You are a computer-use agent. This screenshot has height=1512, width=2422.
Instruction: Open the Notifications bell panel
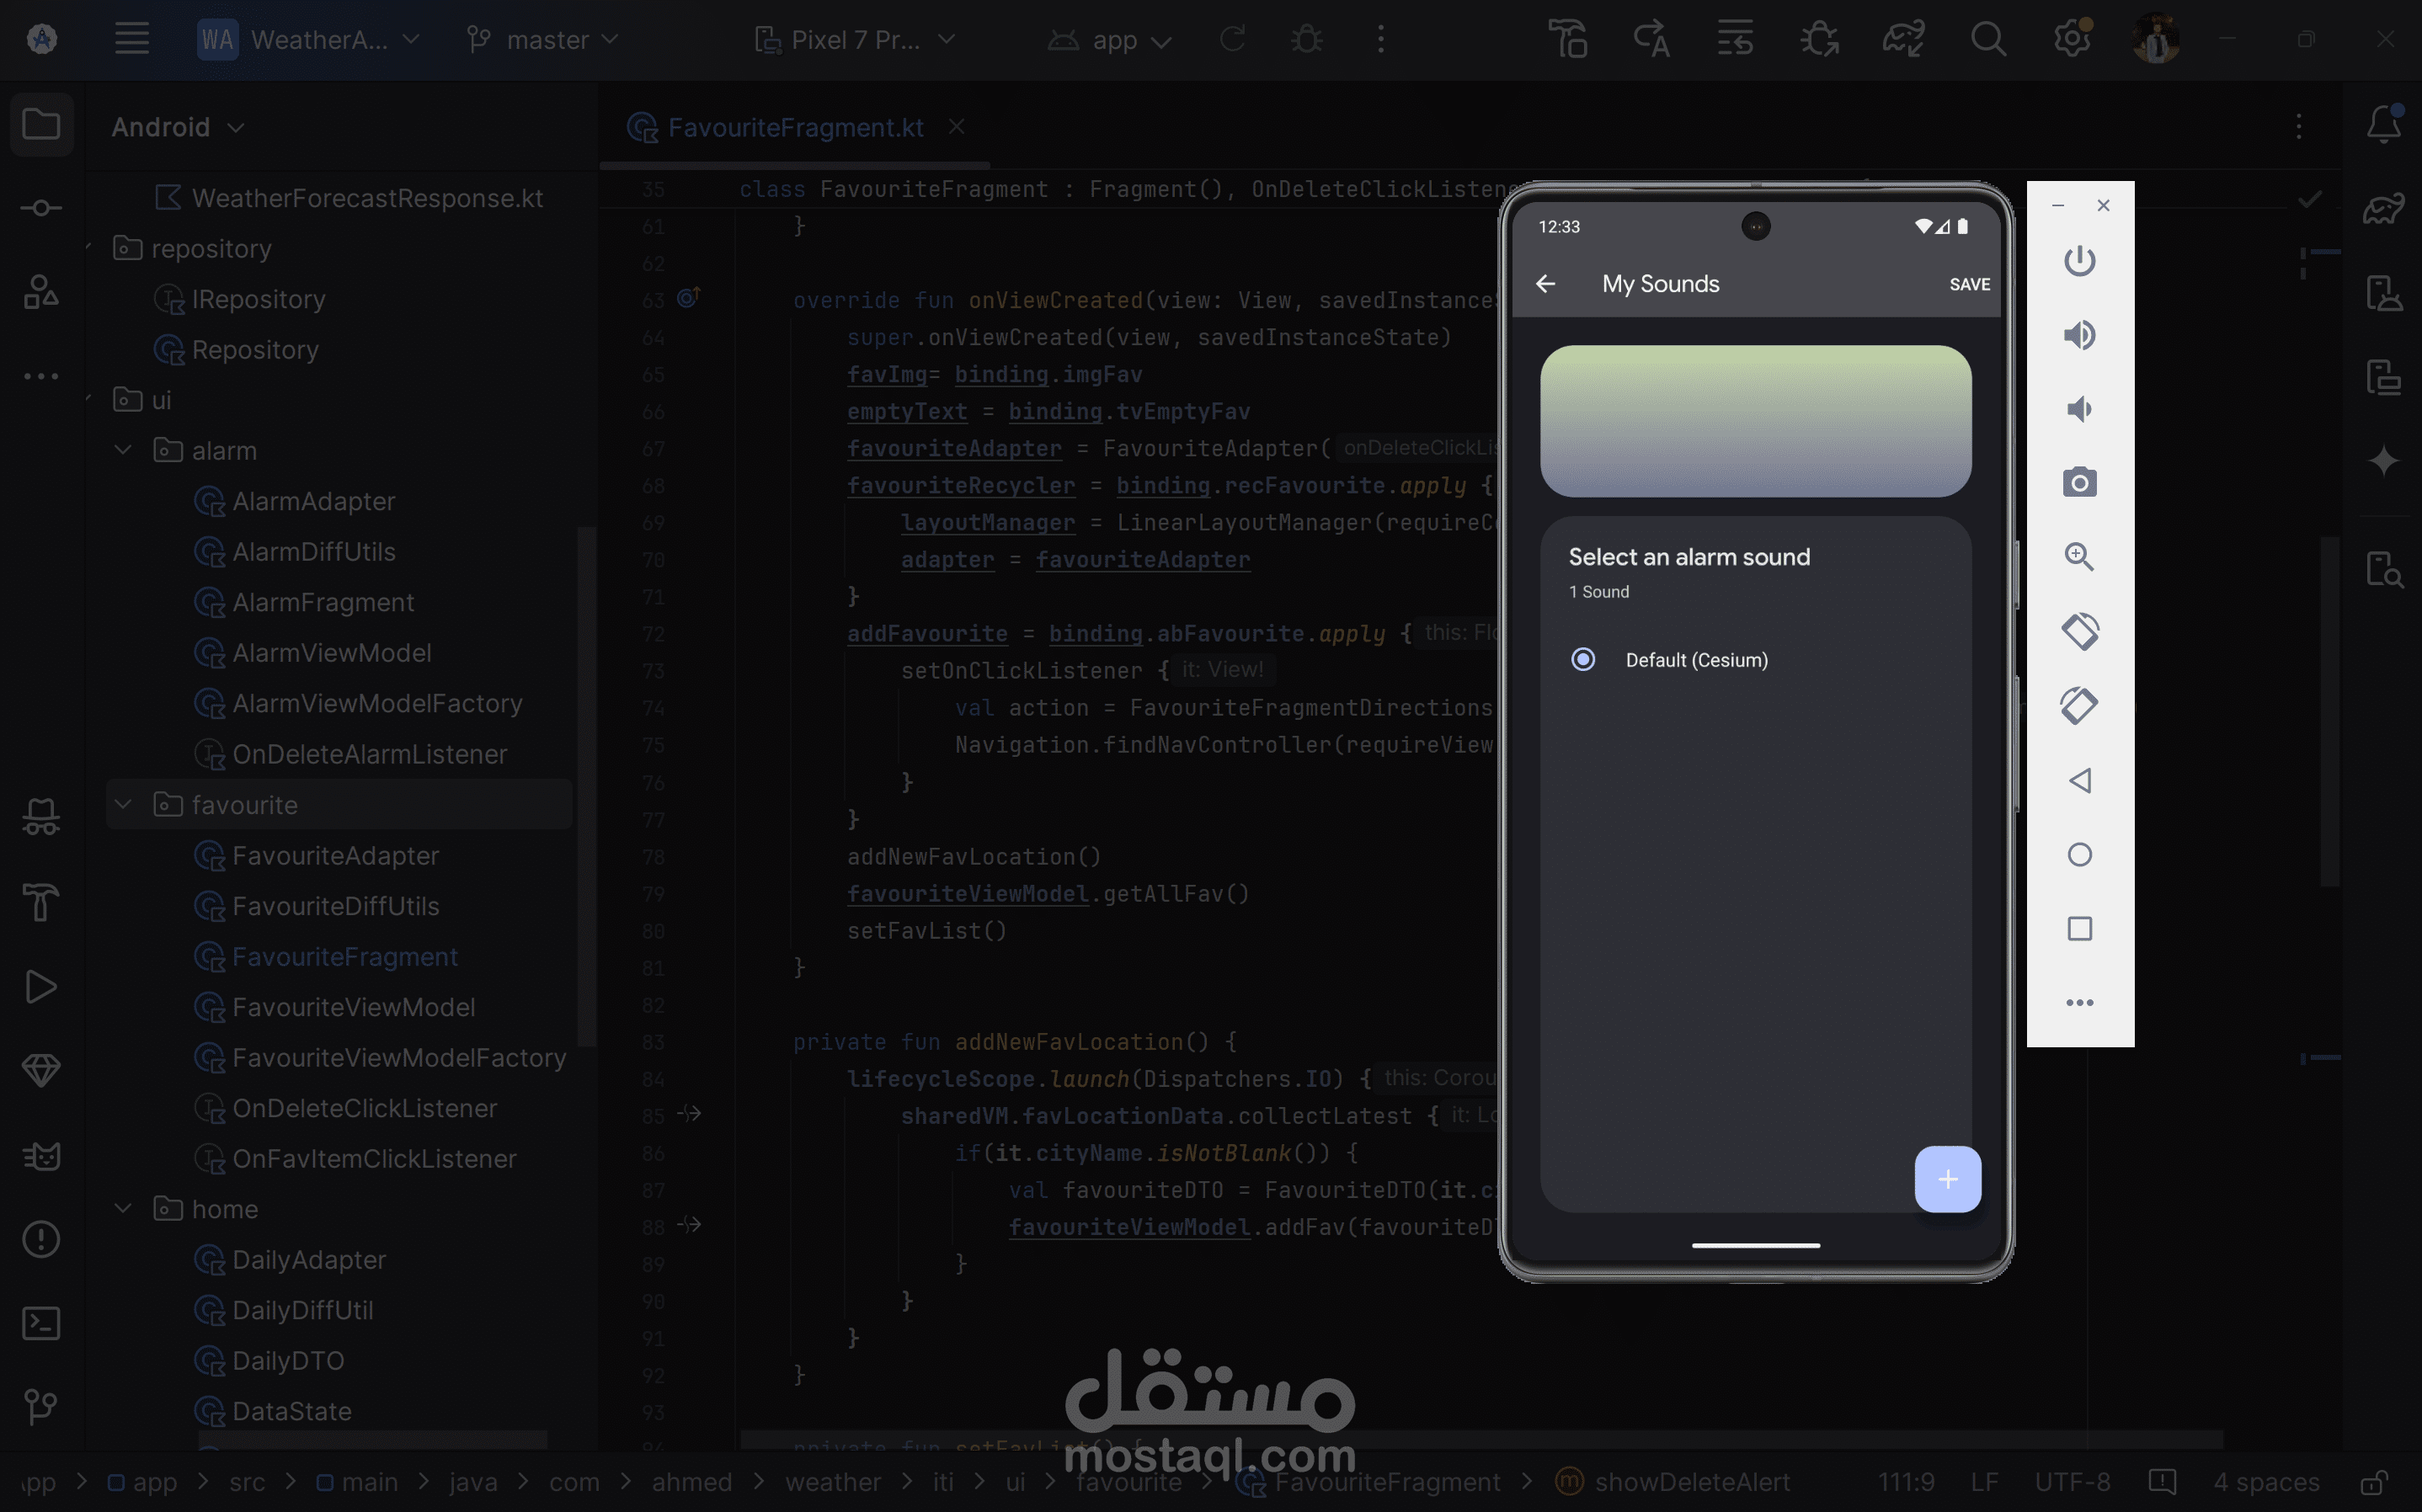click(x=2383, y=124)
